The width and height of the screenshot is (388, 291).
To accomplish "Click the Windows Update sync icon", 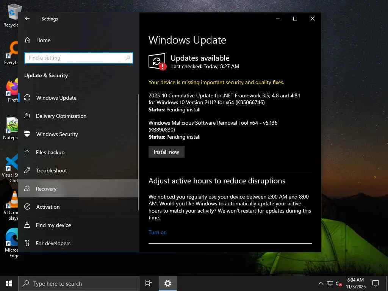I will coord(27,97).
